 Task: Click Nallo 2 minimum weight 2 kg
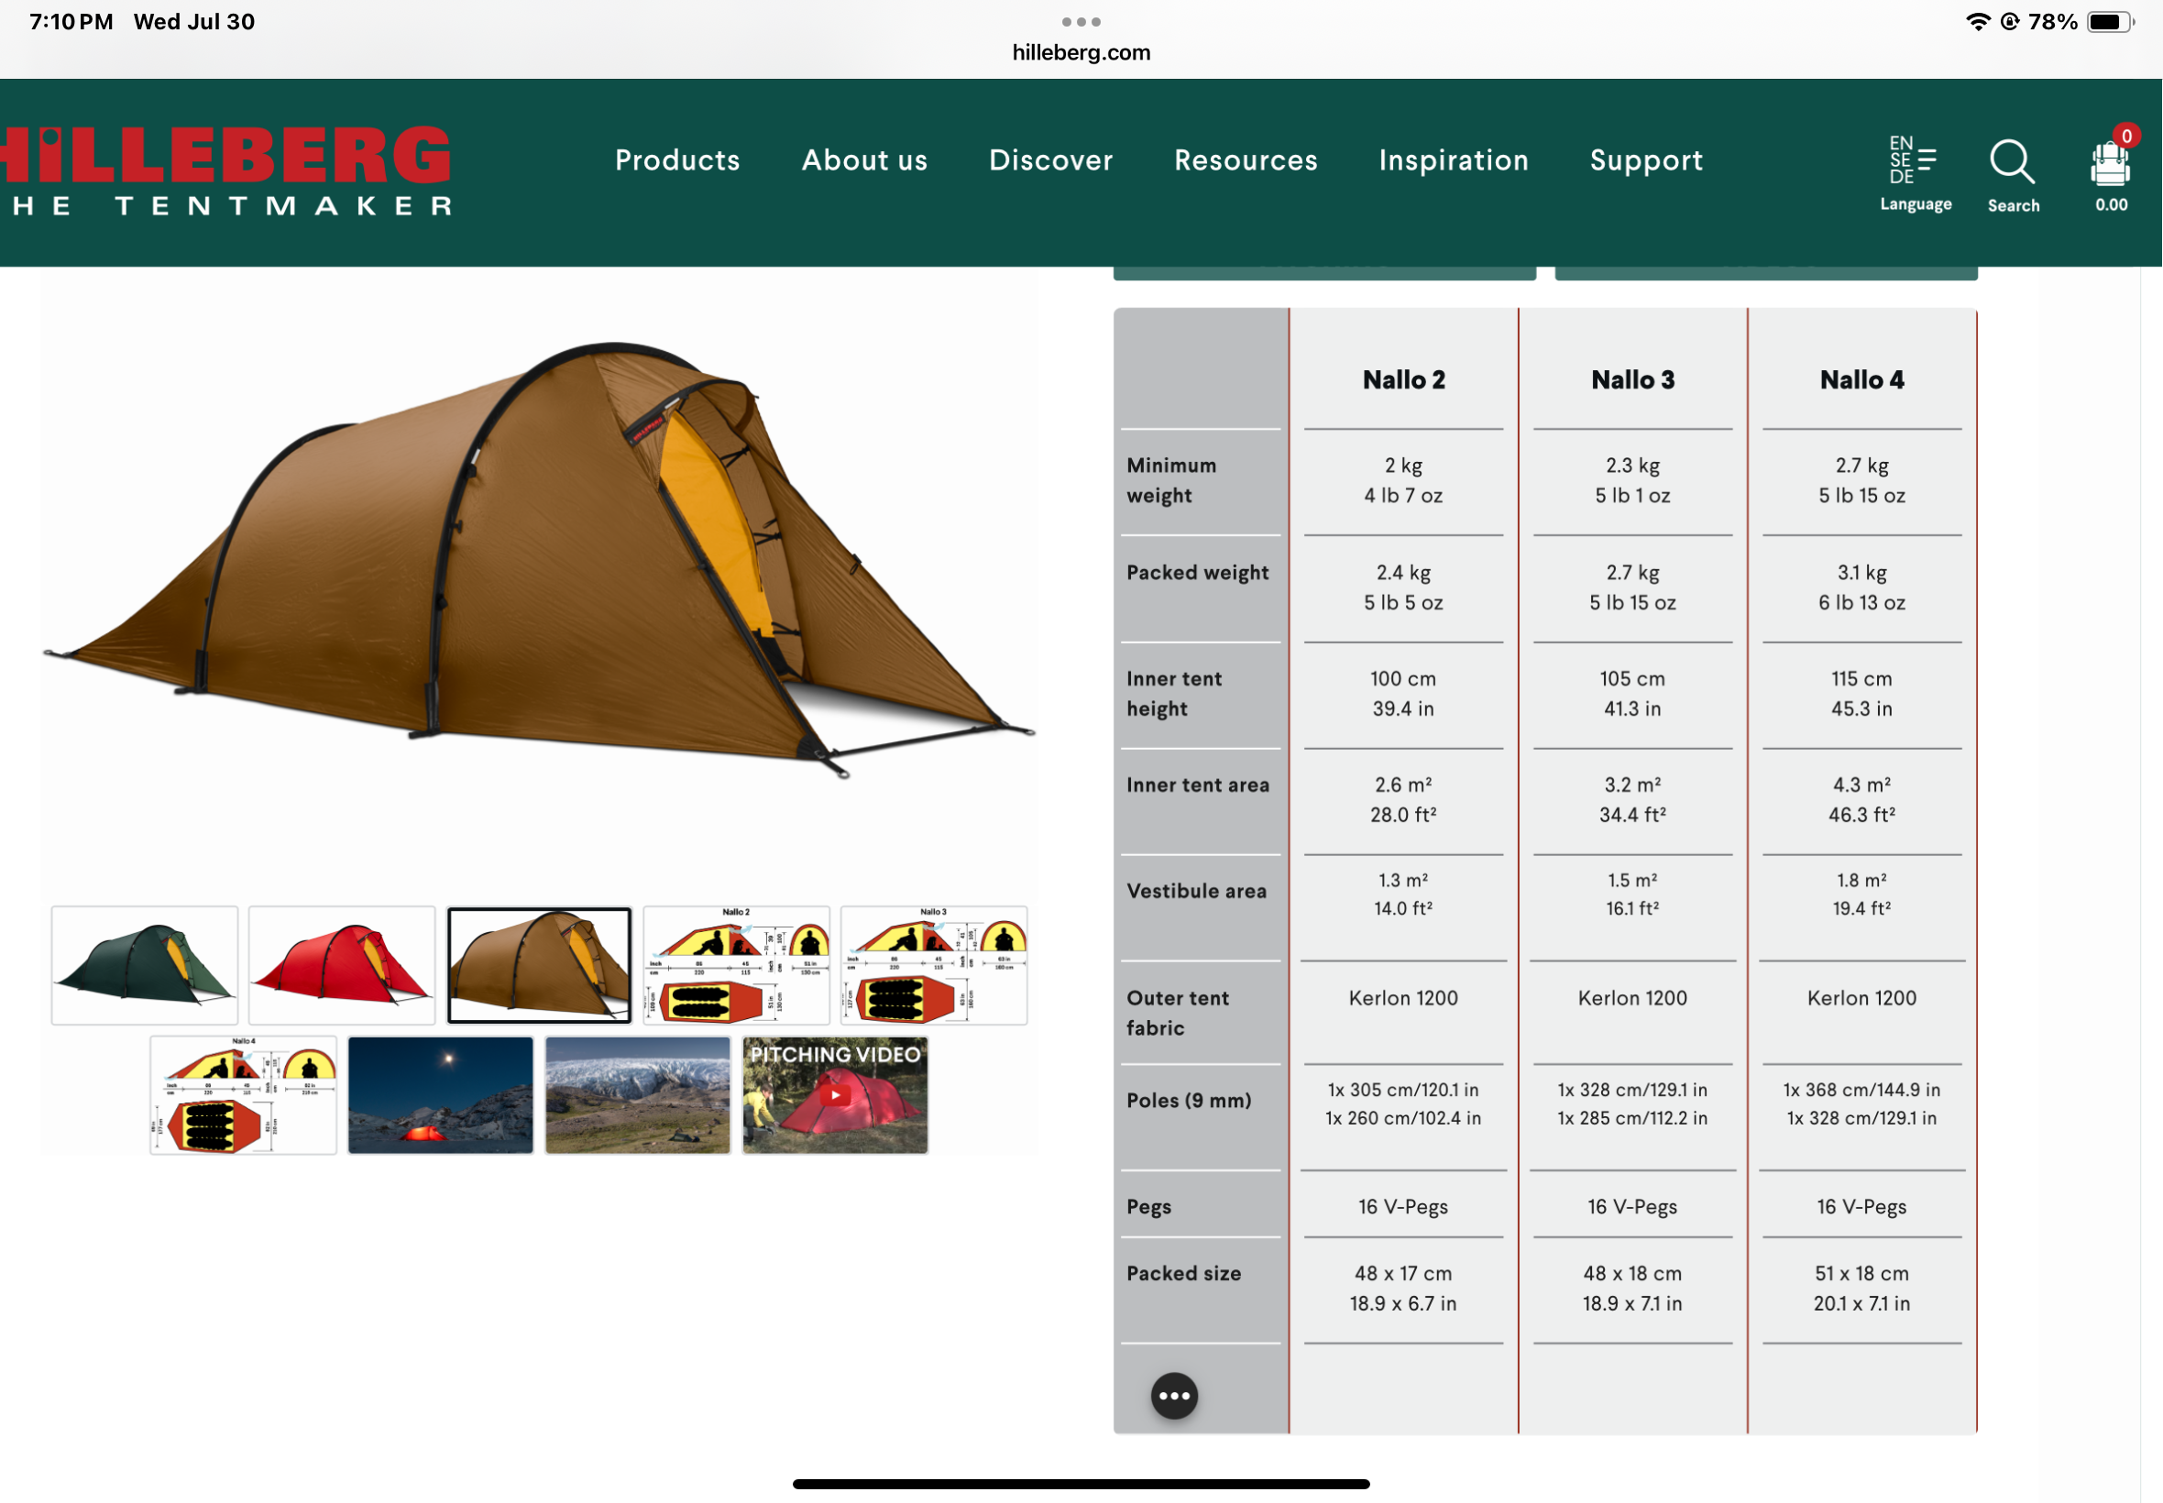[x=1403, y=466]
